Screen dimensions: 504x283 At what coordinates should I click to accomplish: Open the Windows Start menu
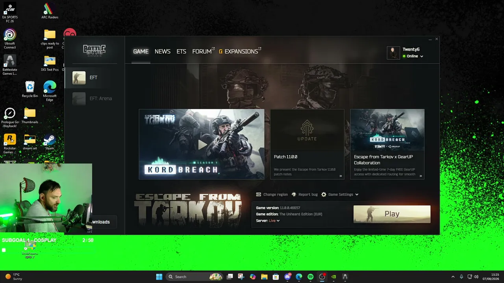pyautogui.click(x=159, y=277)
